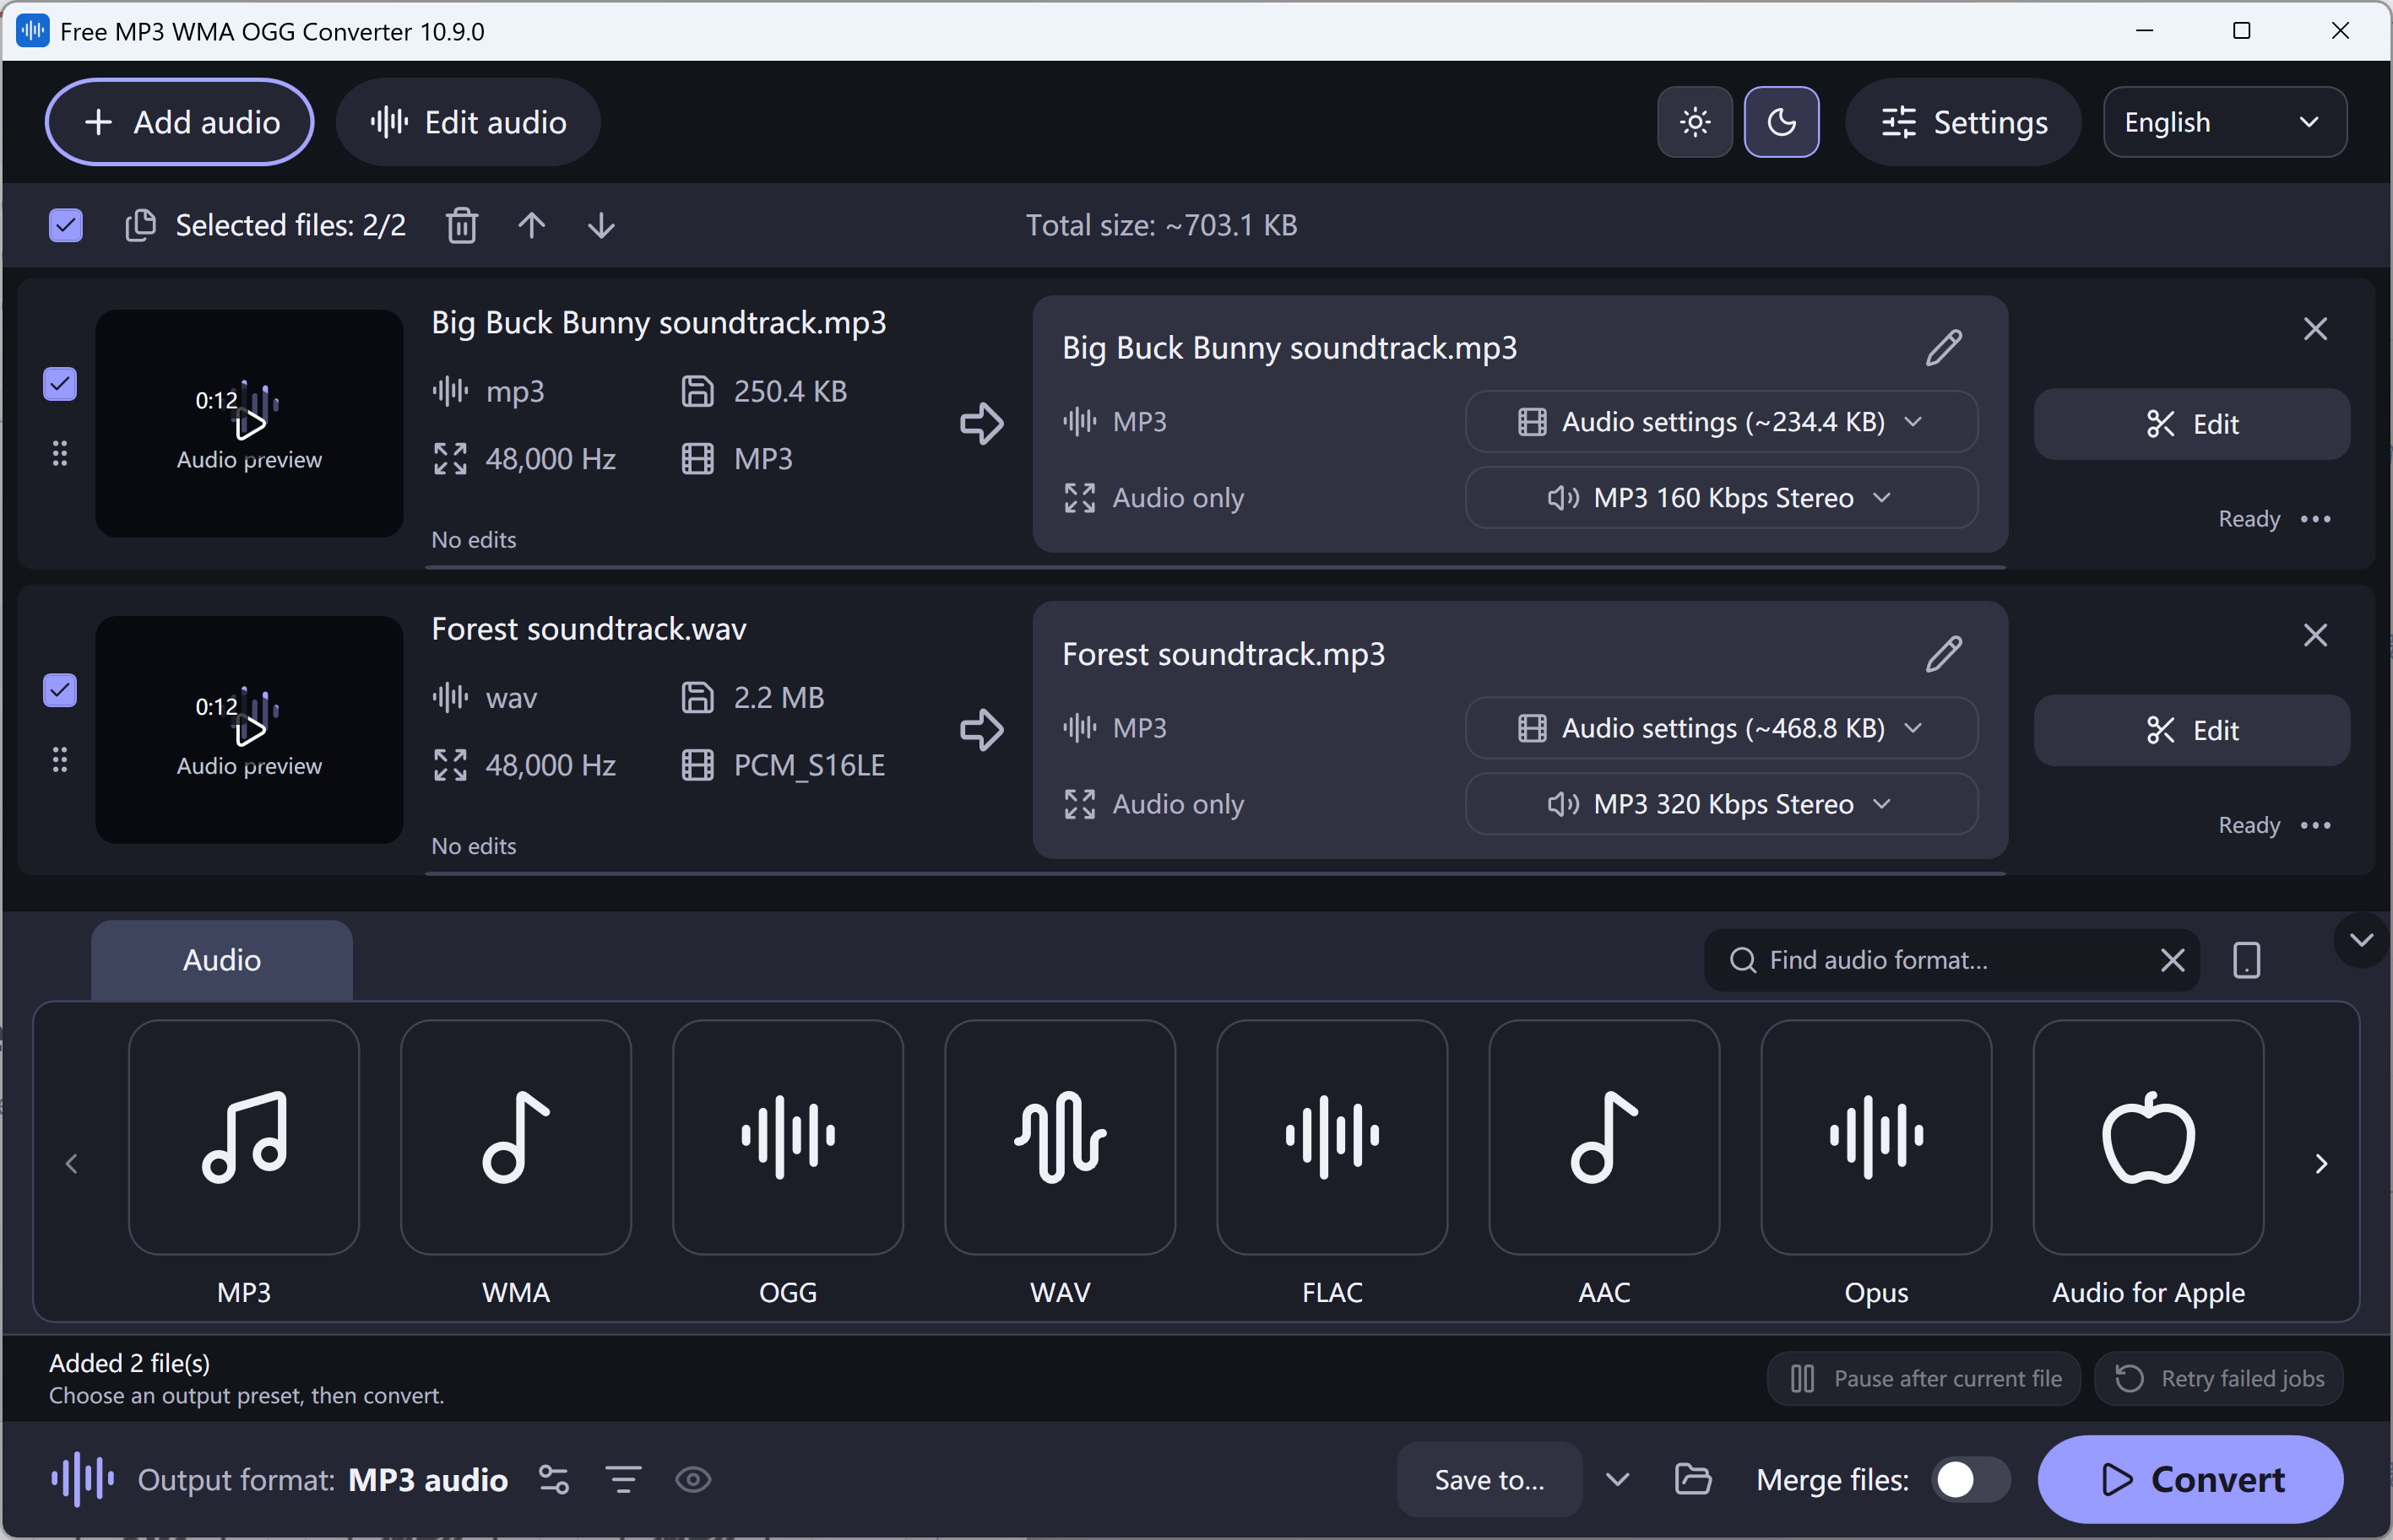
Task: Select the Audio tab
Action: 222,960
